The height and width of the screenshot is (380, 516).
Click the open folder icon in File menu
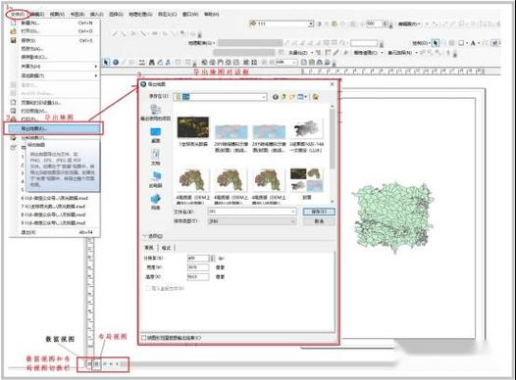coord(13,31)
